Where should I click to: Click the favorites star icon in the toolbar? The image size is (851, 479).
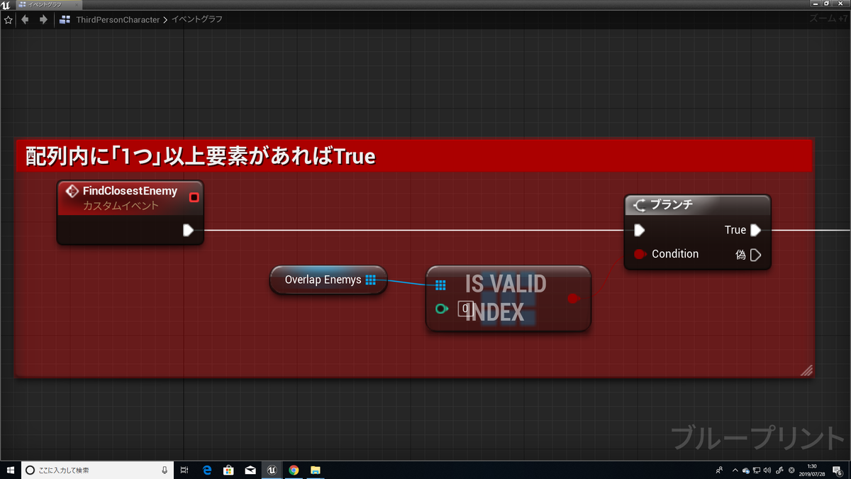pyautogui.click(x=8, y=19)
